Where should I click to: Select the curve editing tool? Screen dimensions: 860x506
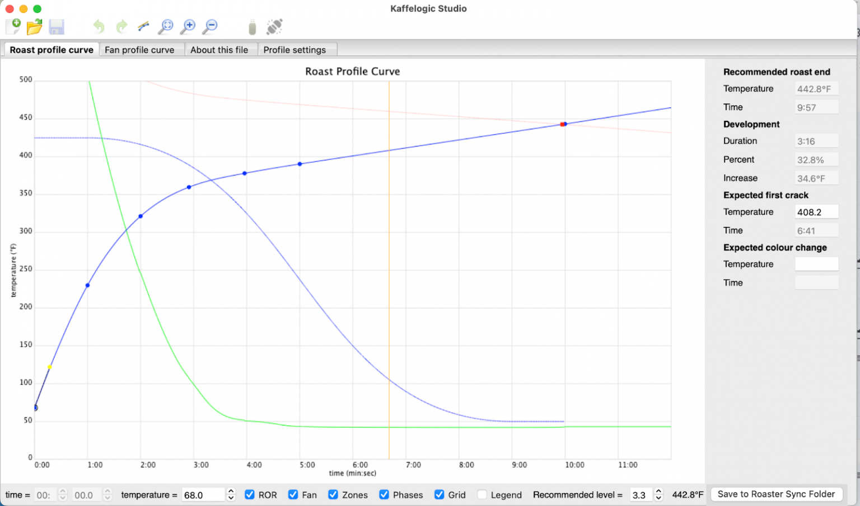tap(143, 26)
